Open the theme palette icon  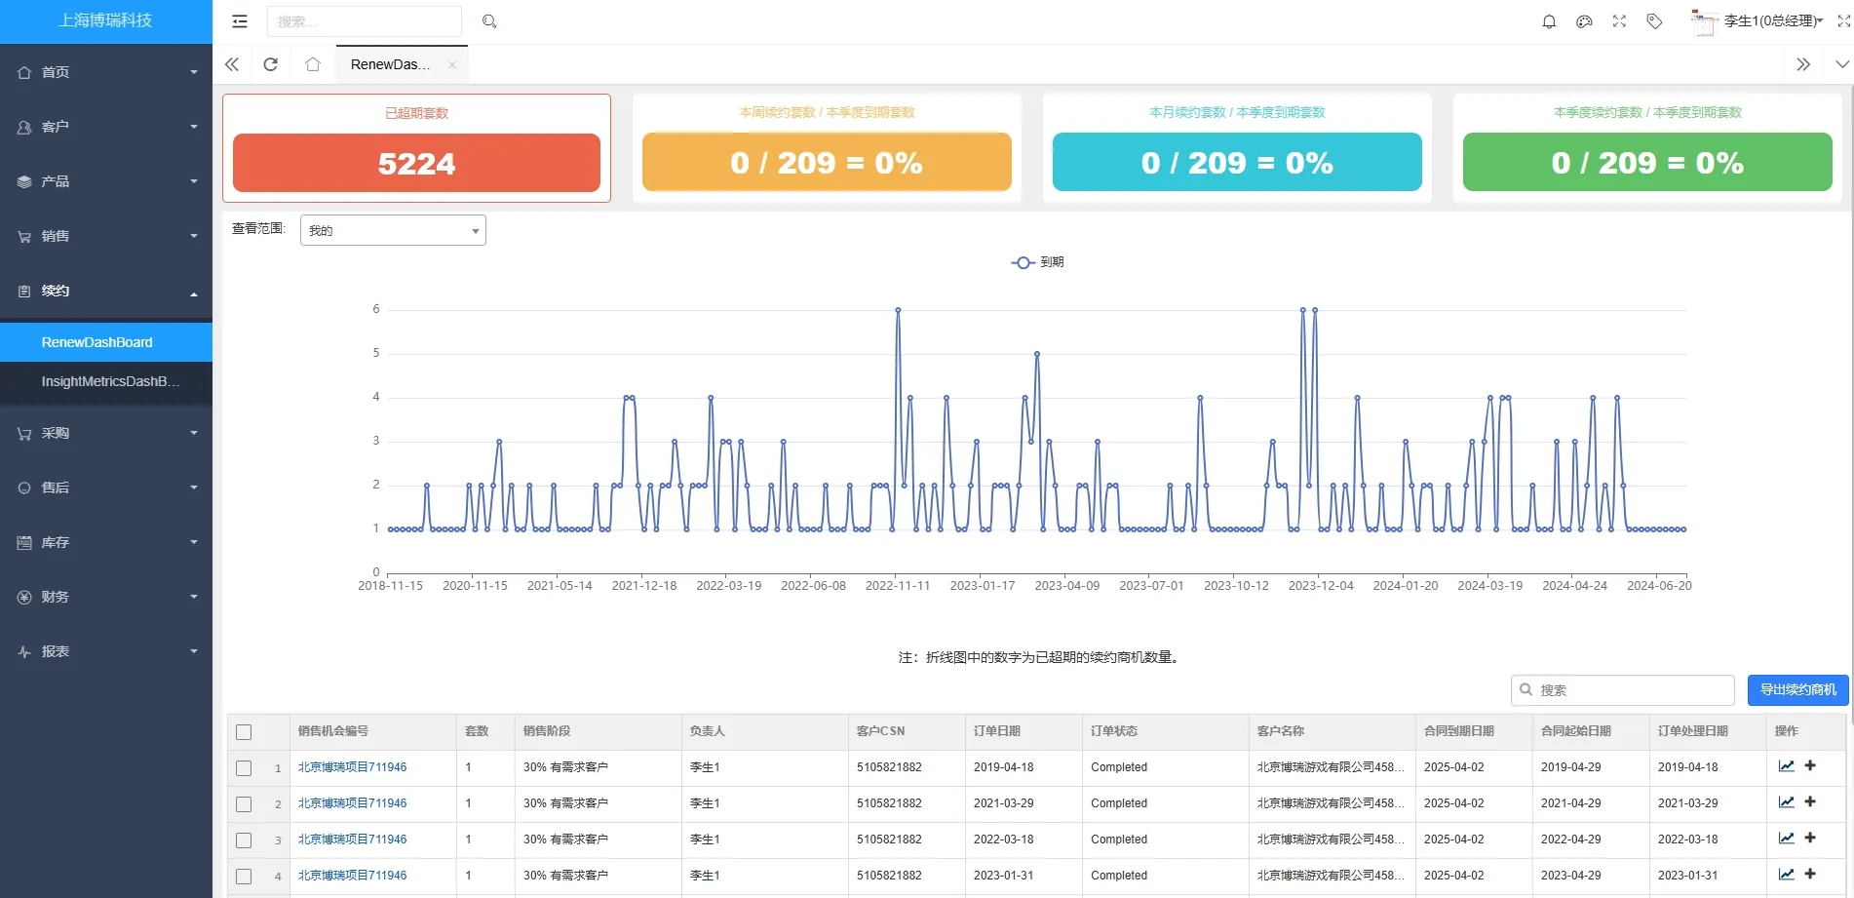tap(1584, 21)
